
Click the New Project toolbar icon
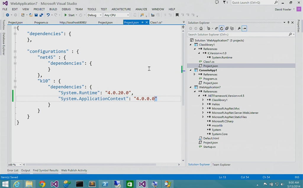[x=23, y=15]
